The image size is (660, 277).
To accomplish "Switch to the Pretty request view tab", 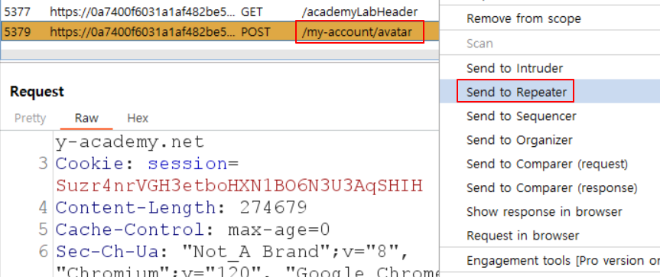I will click(30, 119).
